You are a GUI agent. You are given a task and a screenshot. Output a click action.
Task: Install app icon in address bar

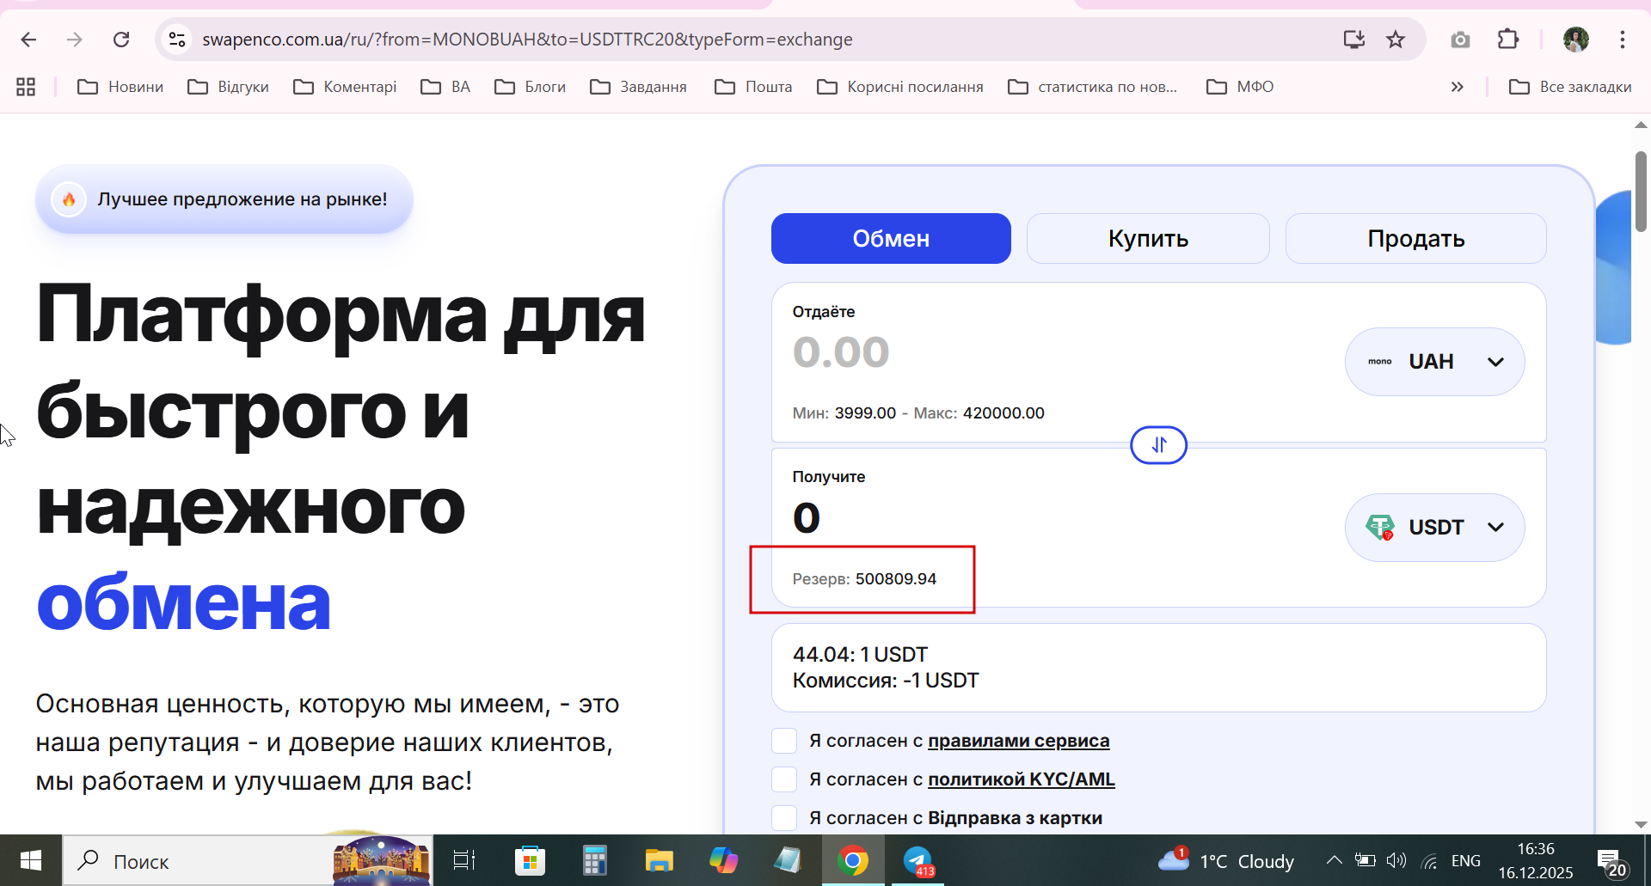click(1354, 40)
